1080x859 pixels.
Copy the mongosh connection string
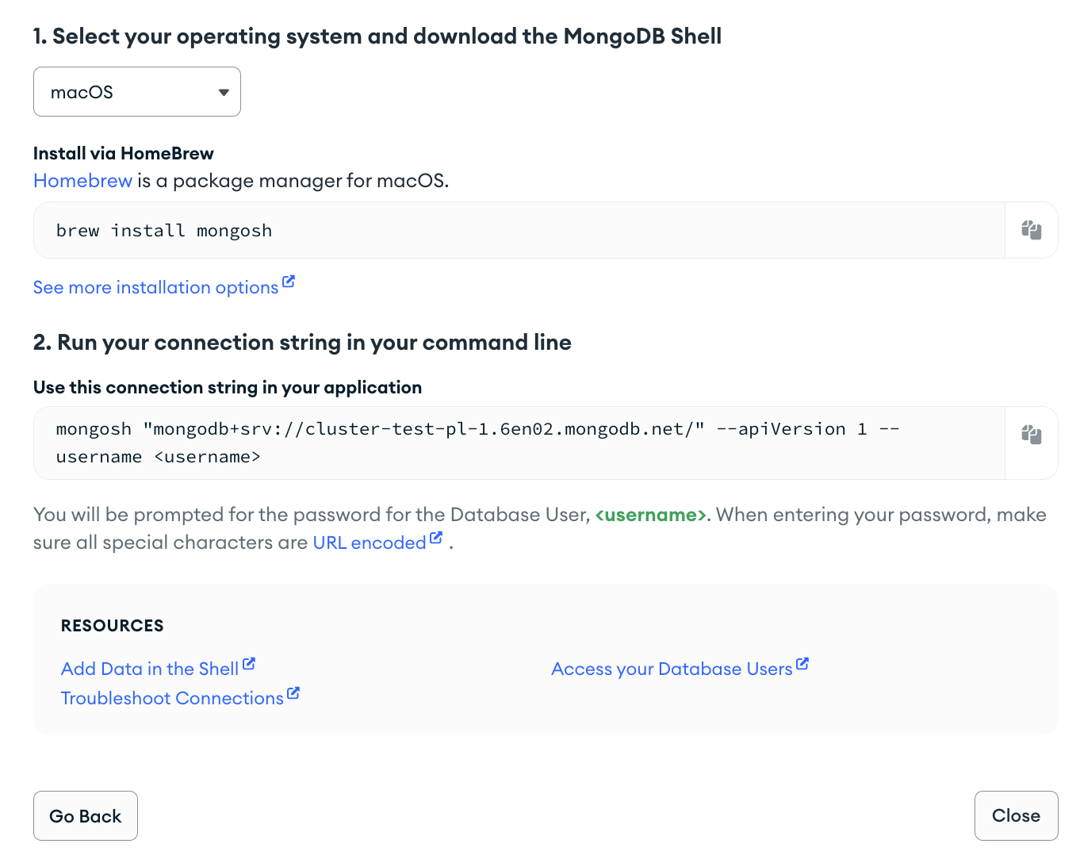[1031, 435]
